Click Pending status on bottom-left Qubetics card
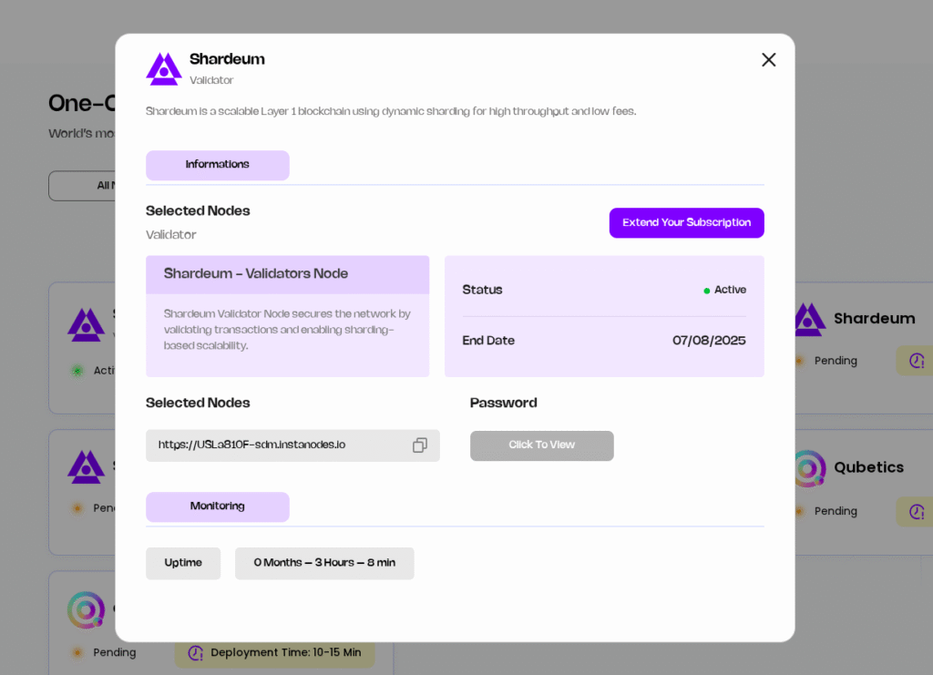933x675 pixels. [x=104, y=652]
